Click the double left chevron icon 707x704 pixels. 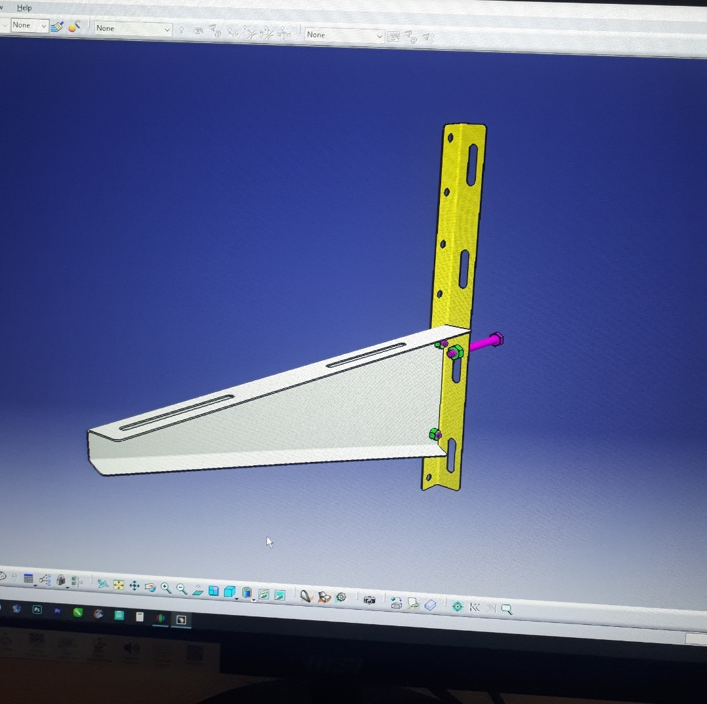click(x=474, y=608)
